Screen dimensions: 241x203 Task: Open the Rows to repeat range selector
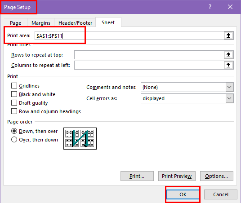(x=228, y=55)
